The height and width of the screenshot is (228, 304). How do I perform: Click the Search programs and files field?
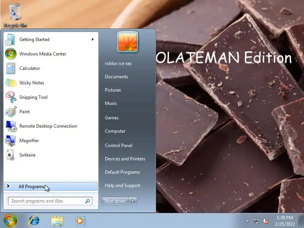(x=50, y=201)
